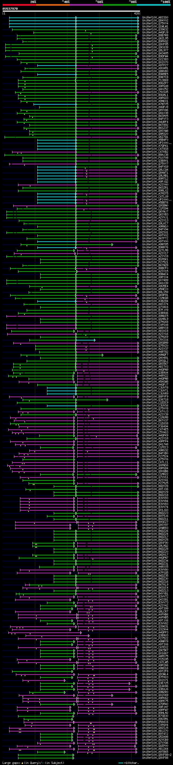This screenshot has height=765, width=173.
Task: Click the cyan =100char. scale bar
Action: [x=121, y=763]
